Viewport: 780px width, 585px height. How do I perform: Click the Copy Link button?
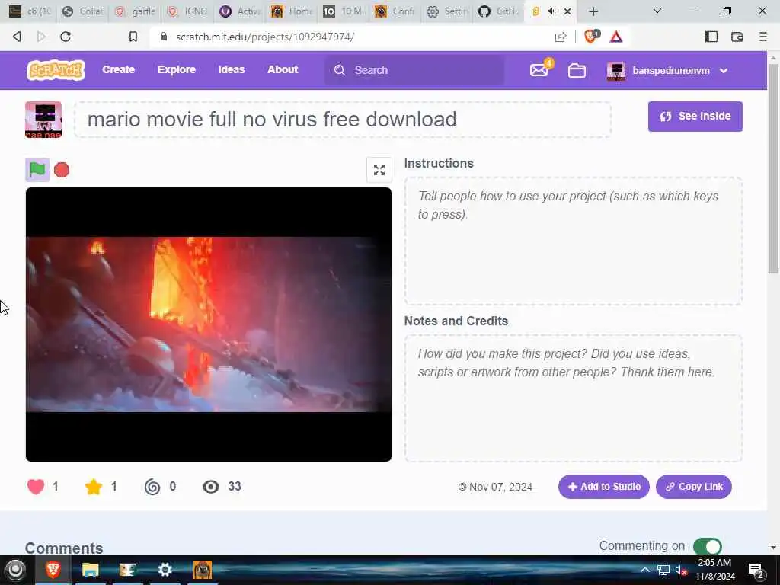click(693, 487)
